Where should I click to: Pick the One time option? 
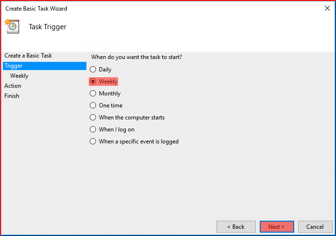coord(93,106)
